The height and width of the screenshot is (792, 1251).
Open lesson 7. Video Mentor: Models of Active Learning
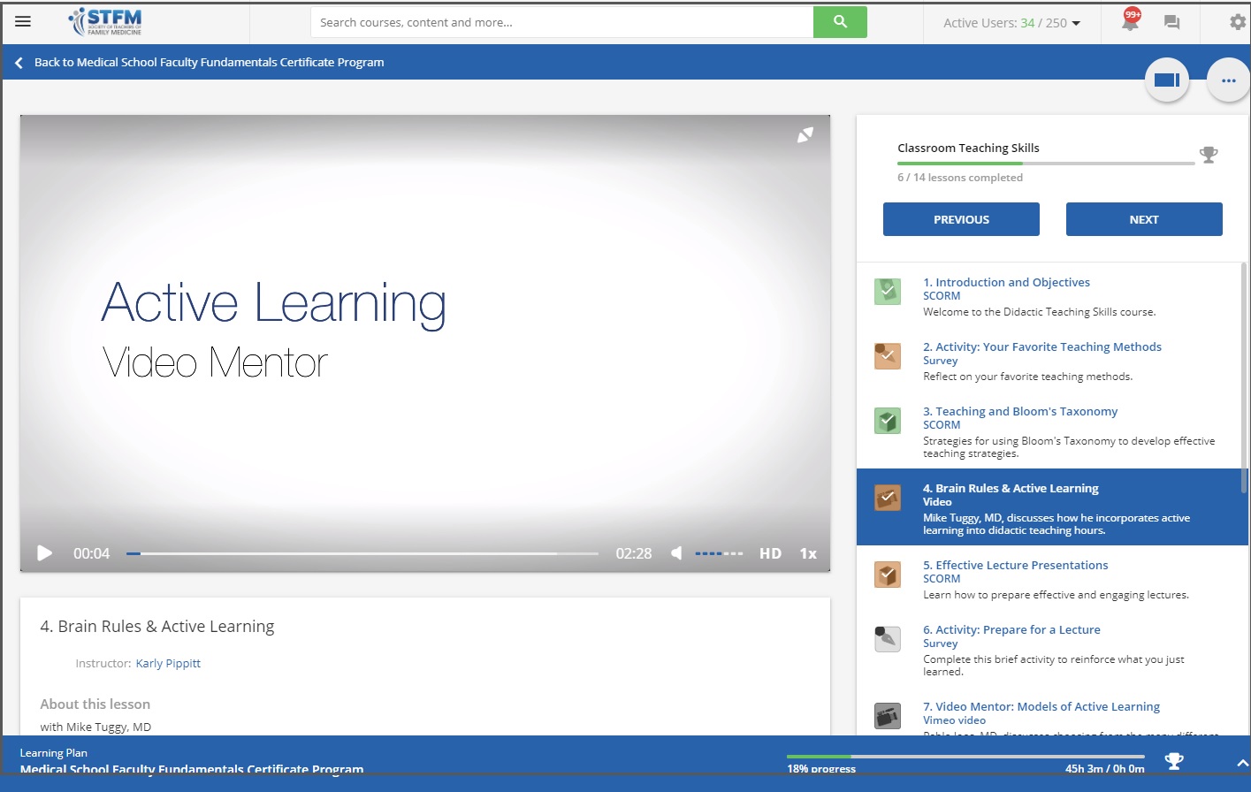click(x=1041, y=707)
